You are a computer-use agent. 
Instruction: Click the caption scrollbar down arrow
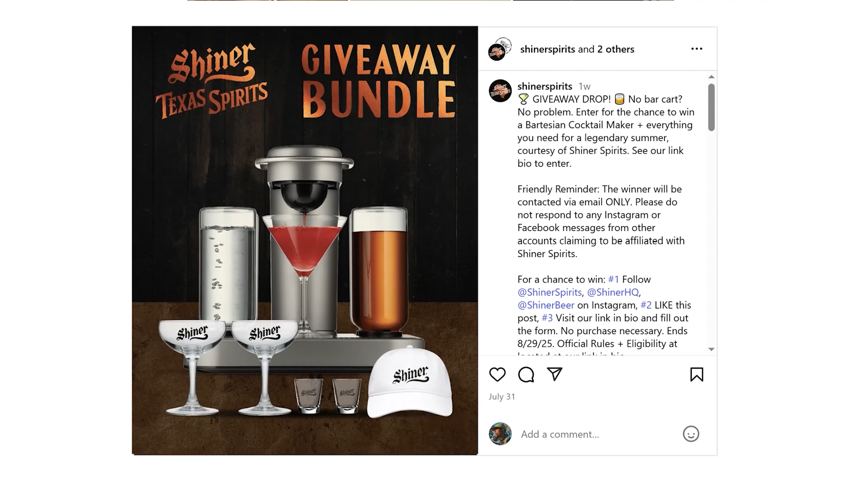point(711,349)
